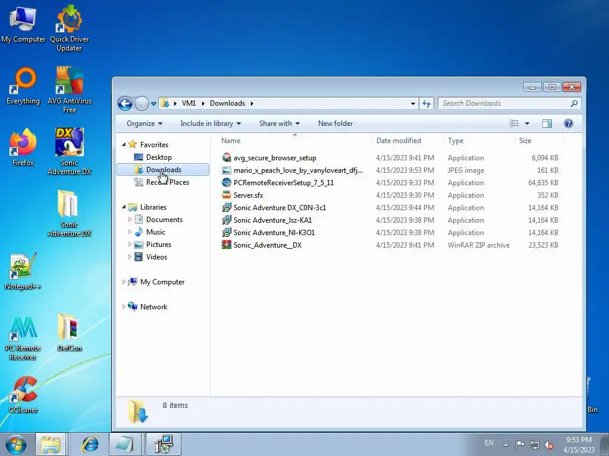Viewport: 609px width, 456px height.
Task: Select PCRemoteReceiverSetup_7_5_11 file icon
Action: 227,183
